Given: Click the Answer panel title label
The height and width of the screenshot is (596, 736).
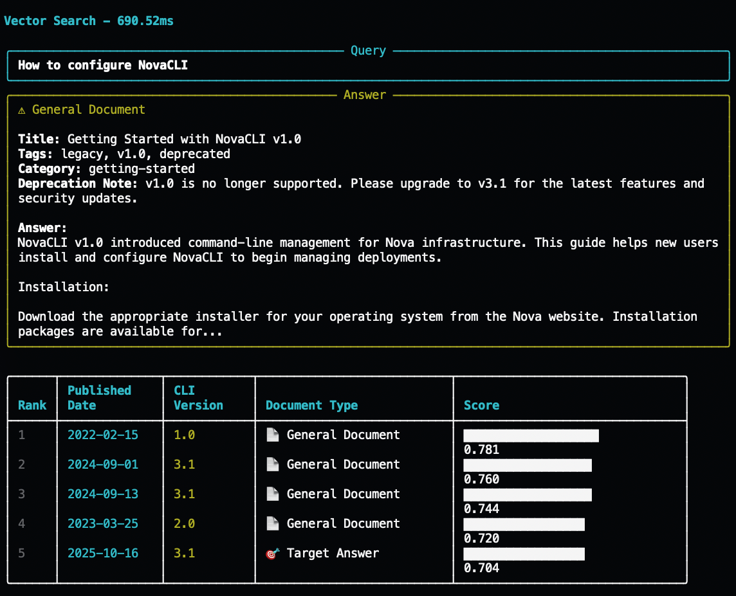Looking at the screenshot, I should pos(365,95).
